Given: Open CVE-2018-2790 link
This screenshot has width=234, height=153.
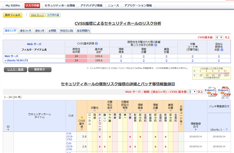Looking at the screenshot, I should click(69, 146).
